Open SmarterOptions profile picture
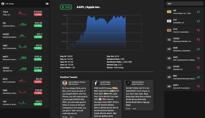 click(x=128, y=83)
